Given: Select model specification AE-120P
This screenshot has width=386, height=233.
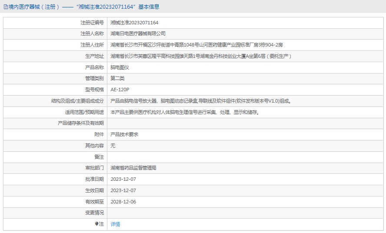Looking at the screenshot, I should tap(120, 90).
